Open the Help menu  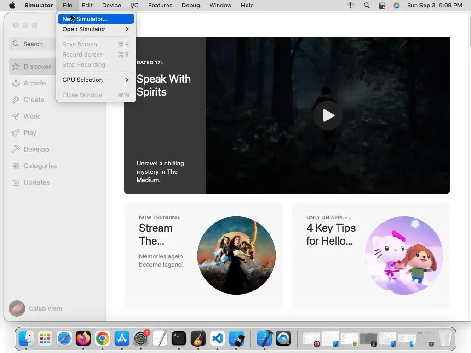[247, 6]
